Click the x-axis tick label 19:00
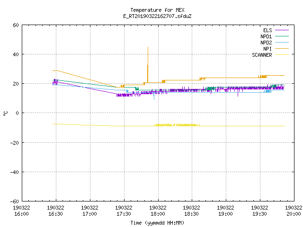 225,214
